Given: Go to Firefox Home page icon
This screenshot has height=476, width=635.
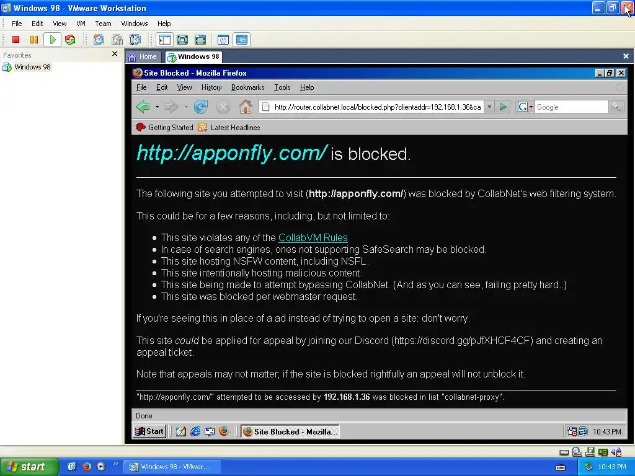Looking at the screenshot, I should click(246, 107).
